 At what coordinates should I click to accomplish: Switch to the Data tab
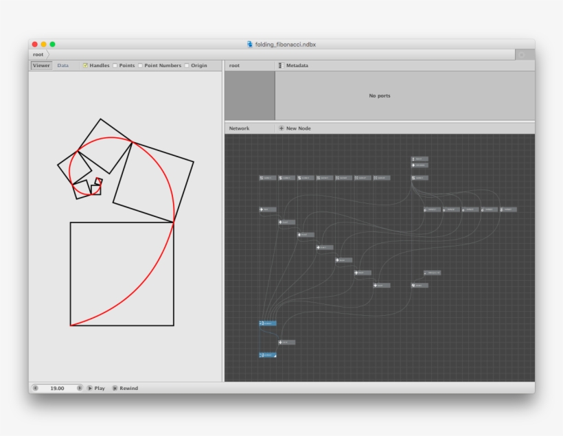(x=62, y=66)
